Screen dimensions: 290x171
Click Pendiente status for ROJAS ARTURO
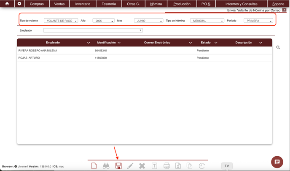tap(203, 58)
